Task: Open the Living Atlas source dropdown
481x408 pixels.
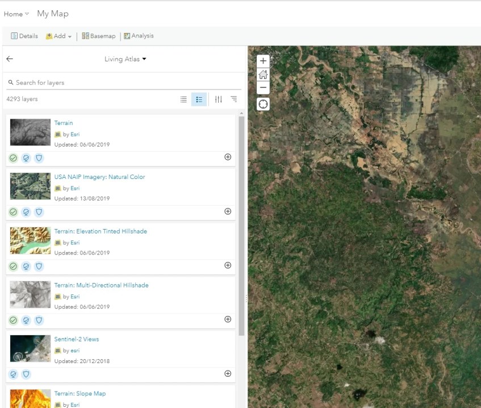Action: pos(125,59)
